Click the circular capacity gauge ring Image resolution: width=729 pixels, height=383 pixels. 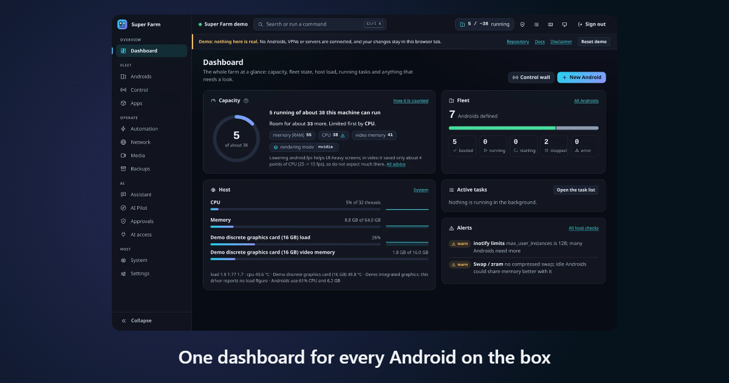pyautogui.click(x=236, y=139)
